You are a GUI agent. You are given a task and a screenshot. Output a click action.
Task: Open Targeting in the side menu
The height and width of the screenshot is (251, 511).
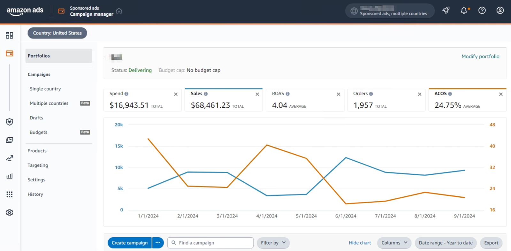click(x=38, y=165)
